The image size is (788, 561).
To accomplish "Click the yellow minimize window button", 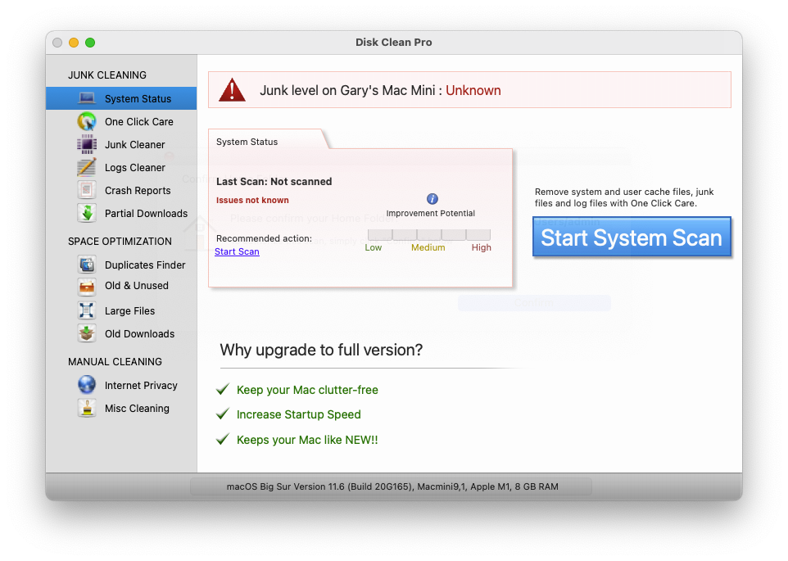I will [x=74, y=43].
